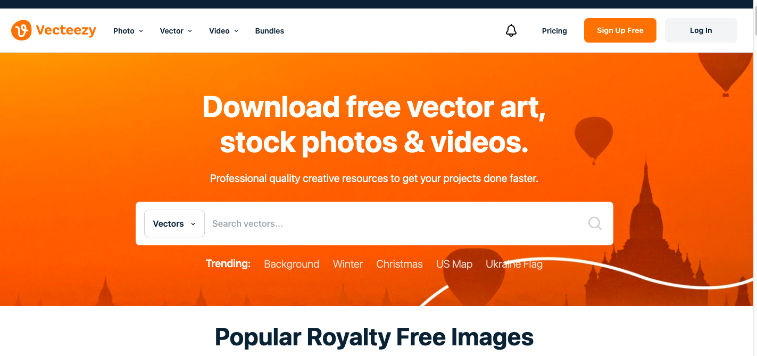Expand the Vector menu chevron
This screenshot has width=757, height=356.
click(190, 31)
